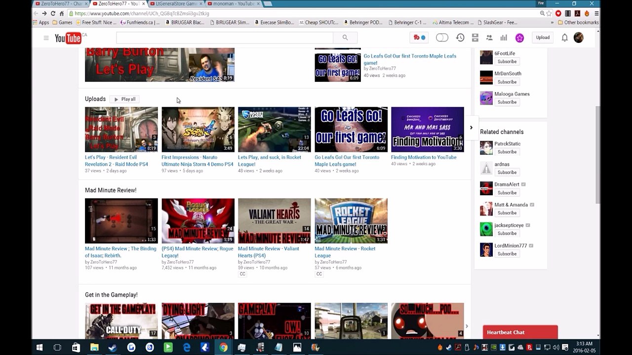The height and width of the screenshot is (355, 632).
Task: Switch to the monoman YouTube tab
Action: (233, 4)
